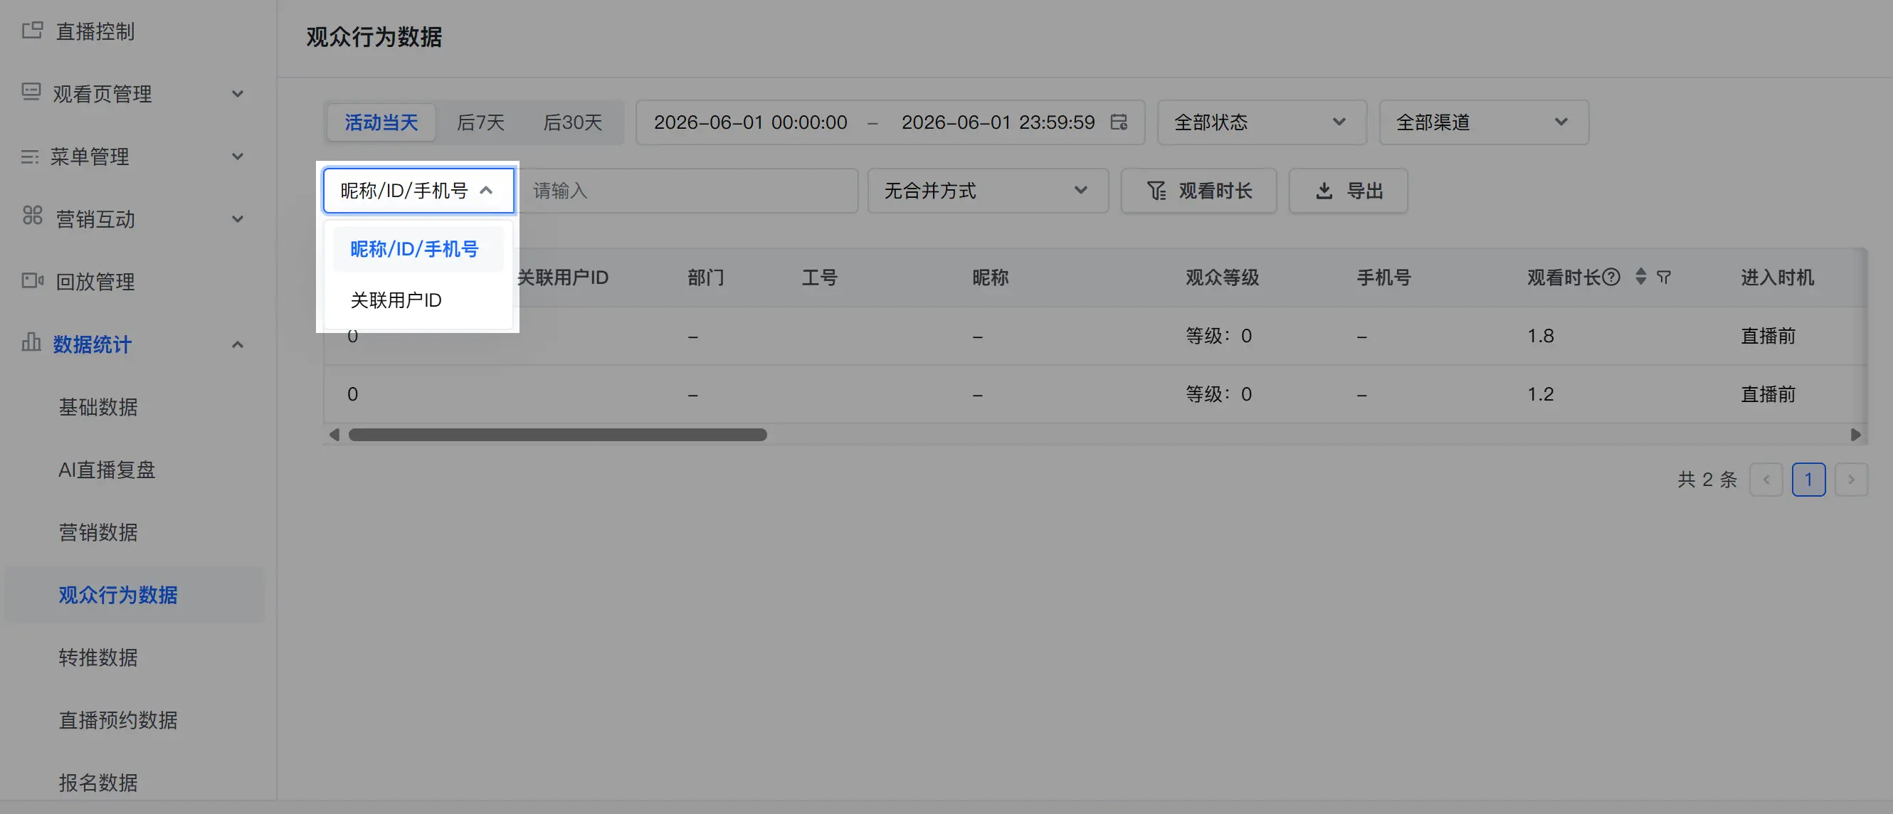The image size is (1893, 814).
Task: Click the 1.8 观看时长 cell
Action: click(1540, 336)
